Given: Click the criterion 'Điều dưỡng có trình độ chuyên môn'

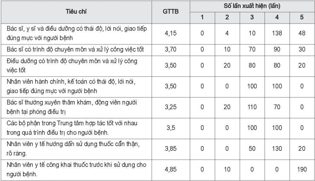Looking at the screenshot, I should click(x=72, y=65).
